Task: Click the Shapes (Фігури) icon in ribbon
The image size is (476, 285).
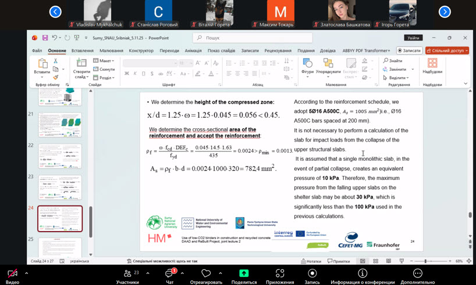Action: tap(307, 63)
